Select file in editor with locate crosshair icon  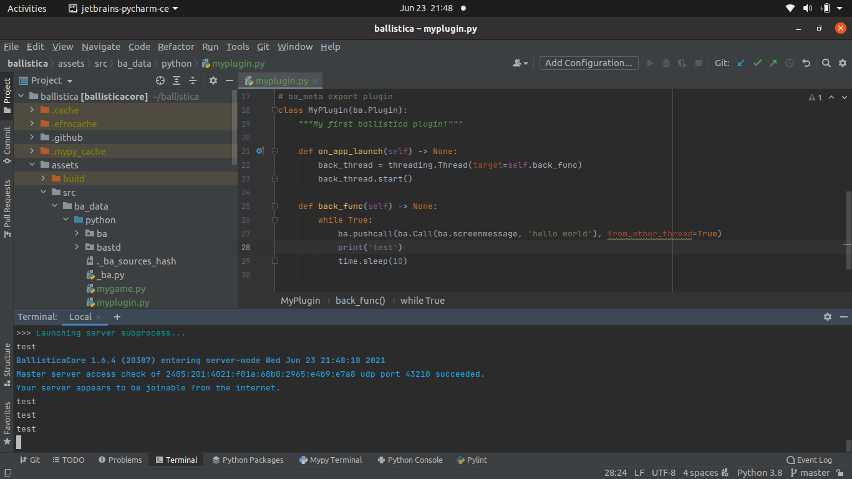point(160,80)
